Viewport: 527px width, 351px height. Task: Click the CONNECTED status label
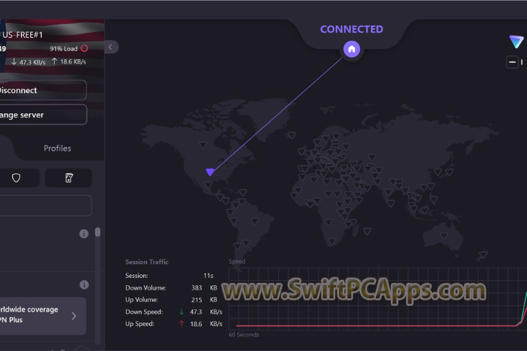tap(351, 29)
